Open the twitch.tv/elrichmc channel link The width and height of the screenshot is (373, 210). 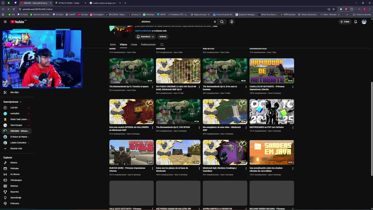(x=143, y=31)
